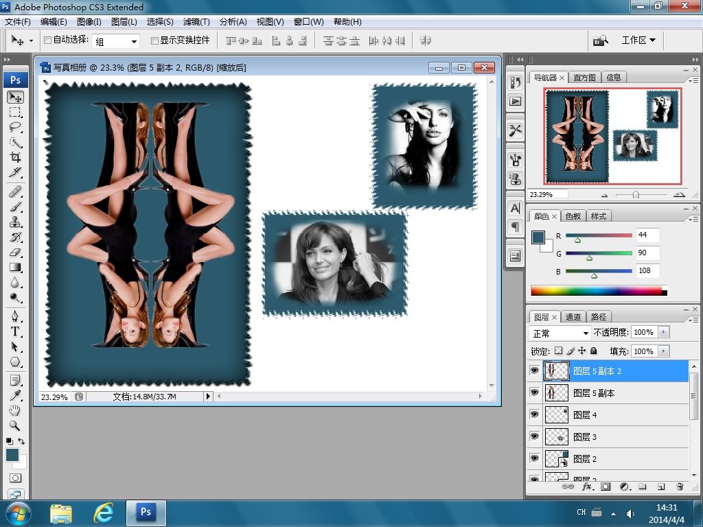This screenshot has width=703, height=527.
Task: Select the Eyedropper tool
Action: [15, 395]
